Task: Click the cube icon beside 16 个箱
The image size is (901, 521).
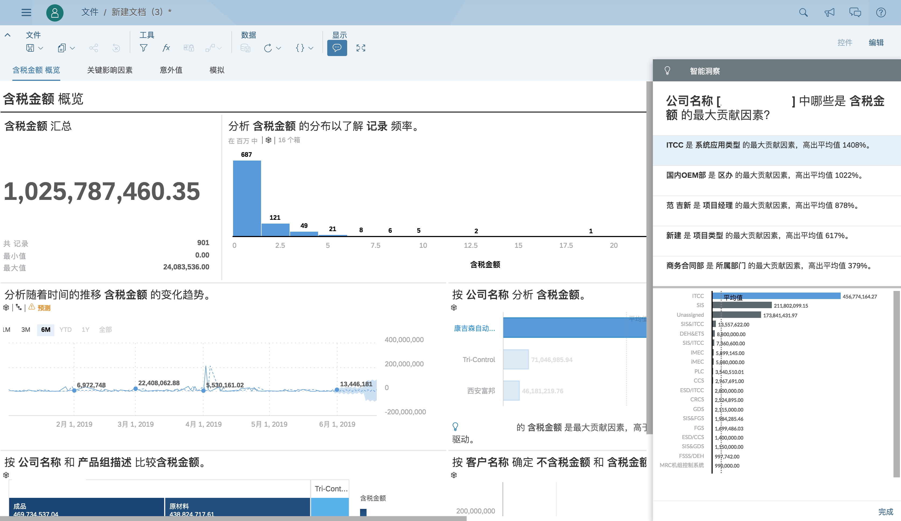Action: click(268, 140)
